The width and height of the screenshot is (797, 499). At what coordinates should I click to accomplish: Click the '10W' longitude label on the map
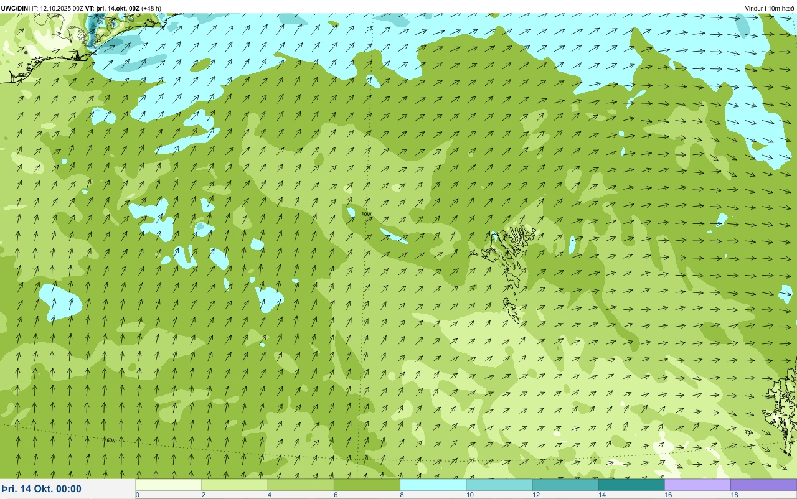coord(367,214)
